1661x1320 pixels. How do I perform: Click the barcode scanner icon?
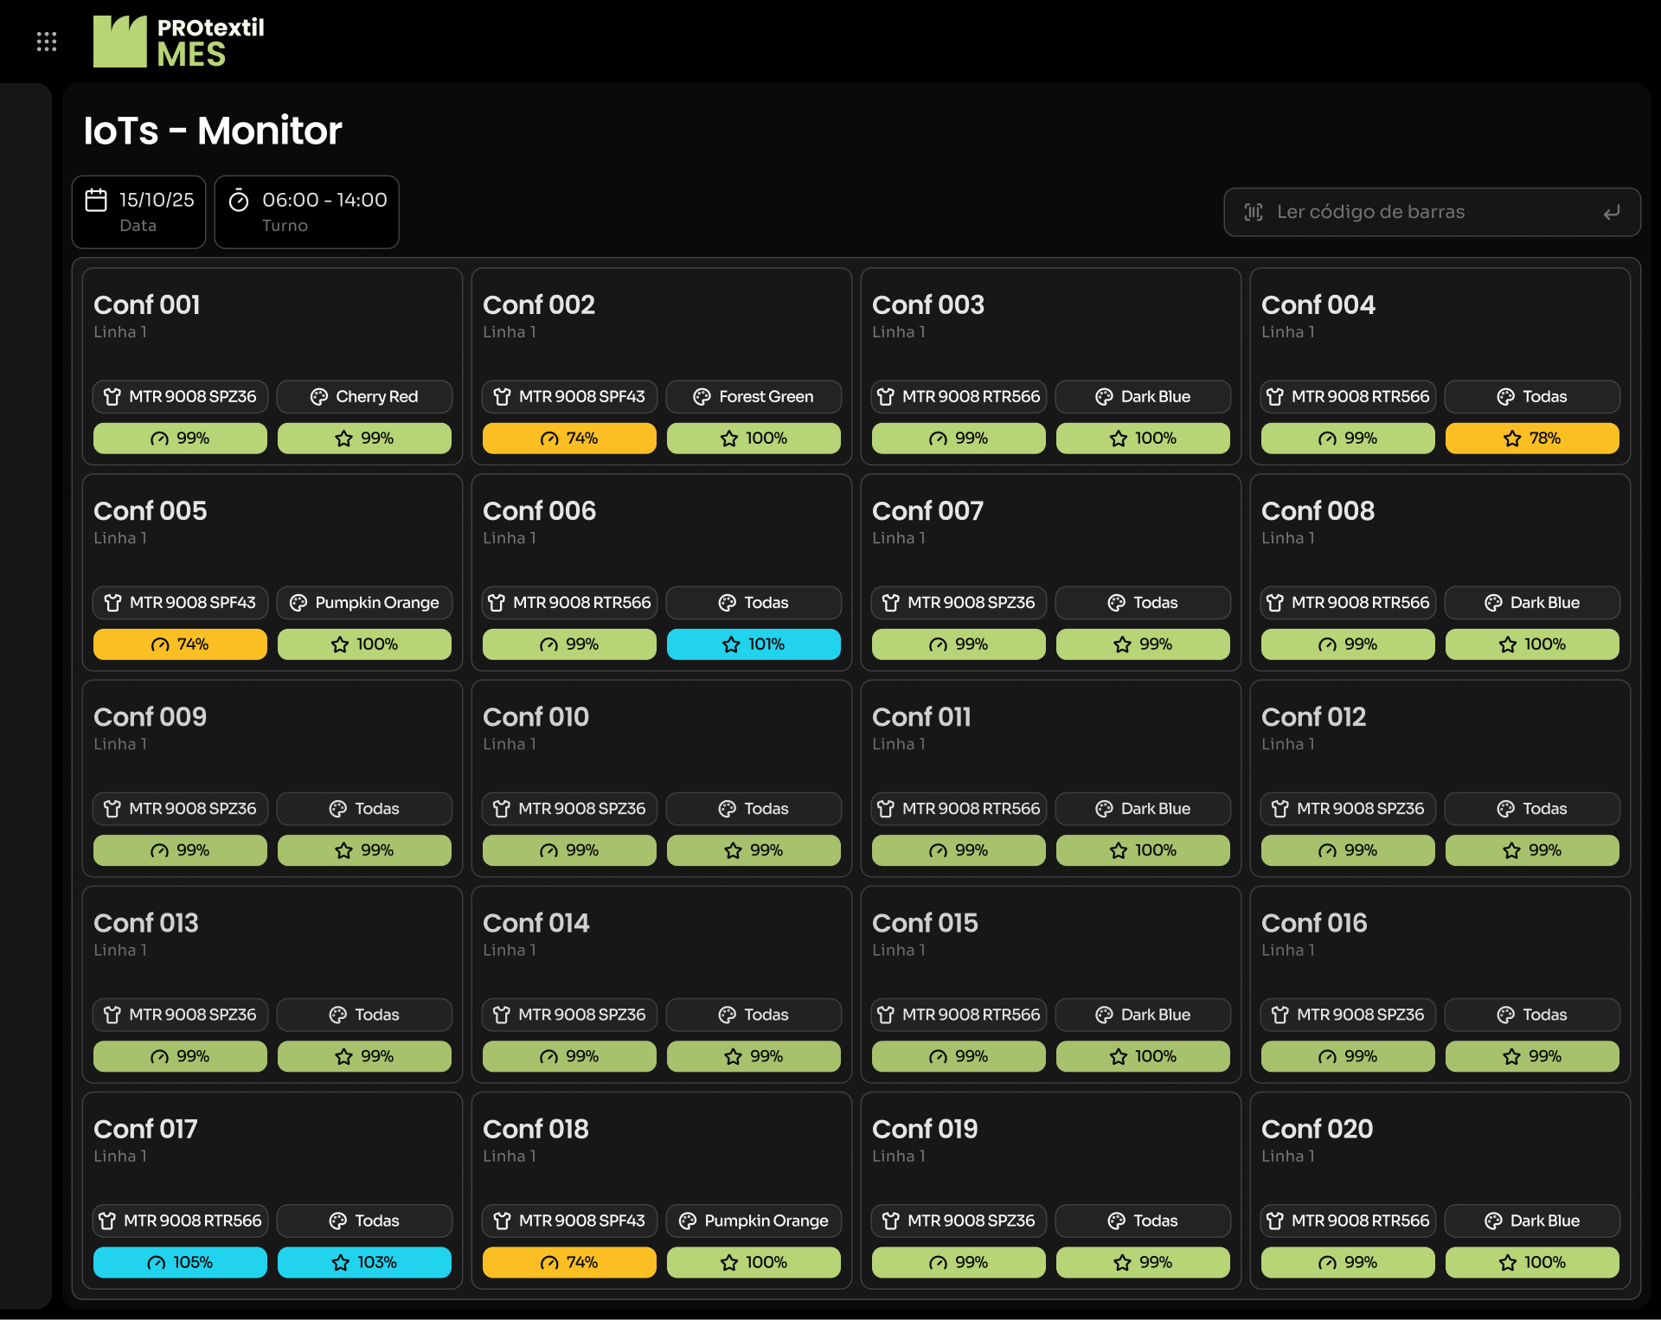pos(1254,212)
